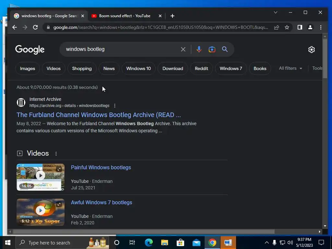
Task: Launch Microsoft Edge from taskbar
Action: pyautogui.click(x=148, y=243)
